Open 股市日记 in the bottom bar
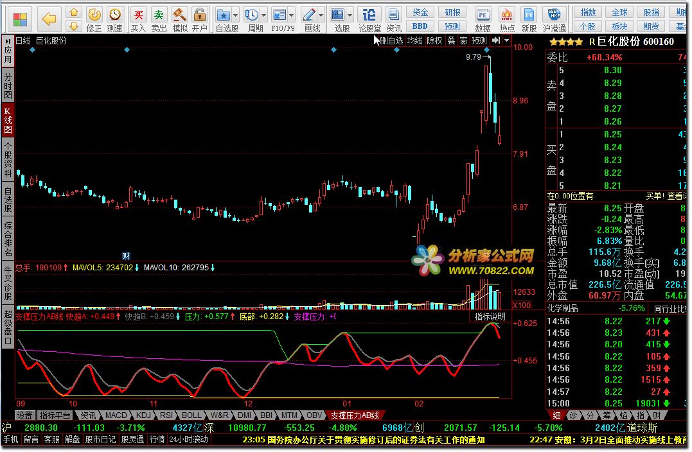This screenshot has height=452, width=692. [100, 440]
